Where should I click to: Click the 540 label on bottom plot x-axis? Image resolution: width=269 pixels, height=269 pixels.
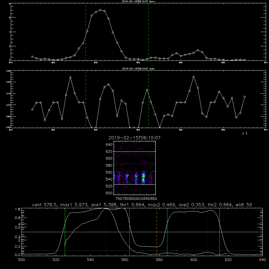[90, 260]
